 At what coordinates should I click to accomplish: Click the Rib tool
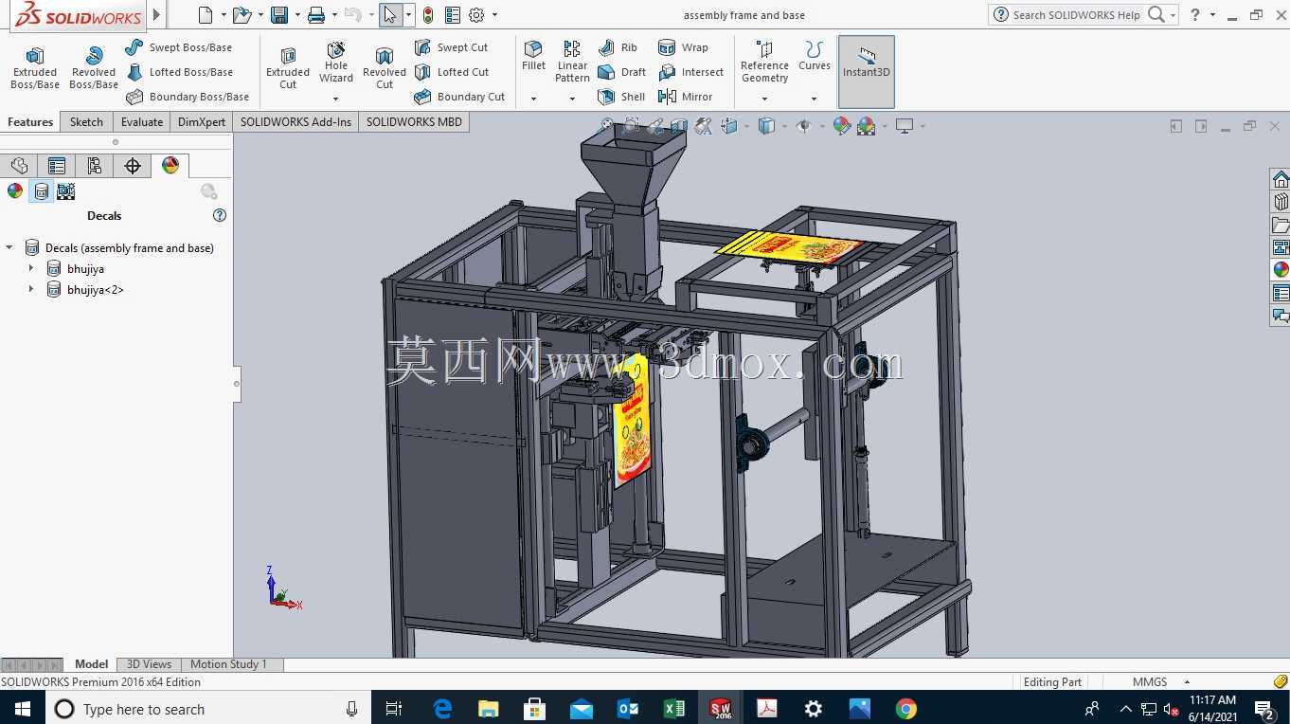click(x=618, y=47)
